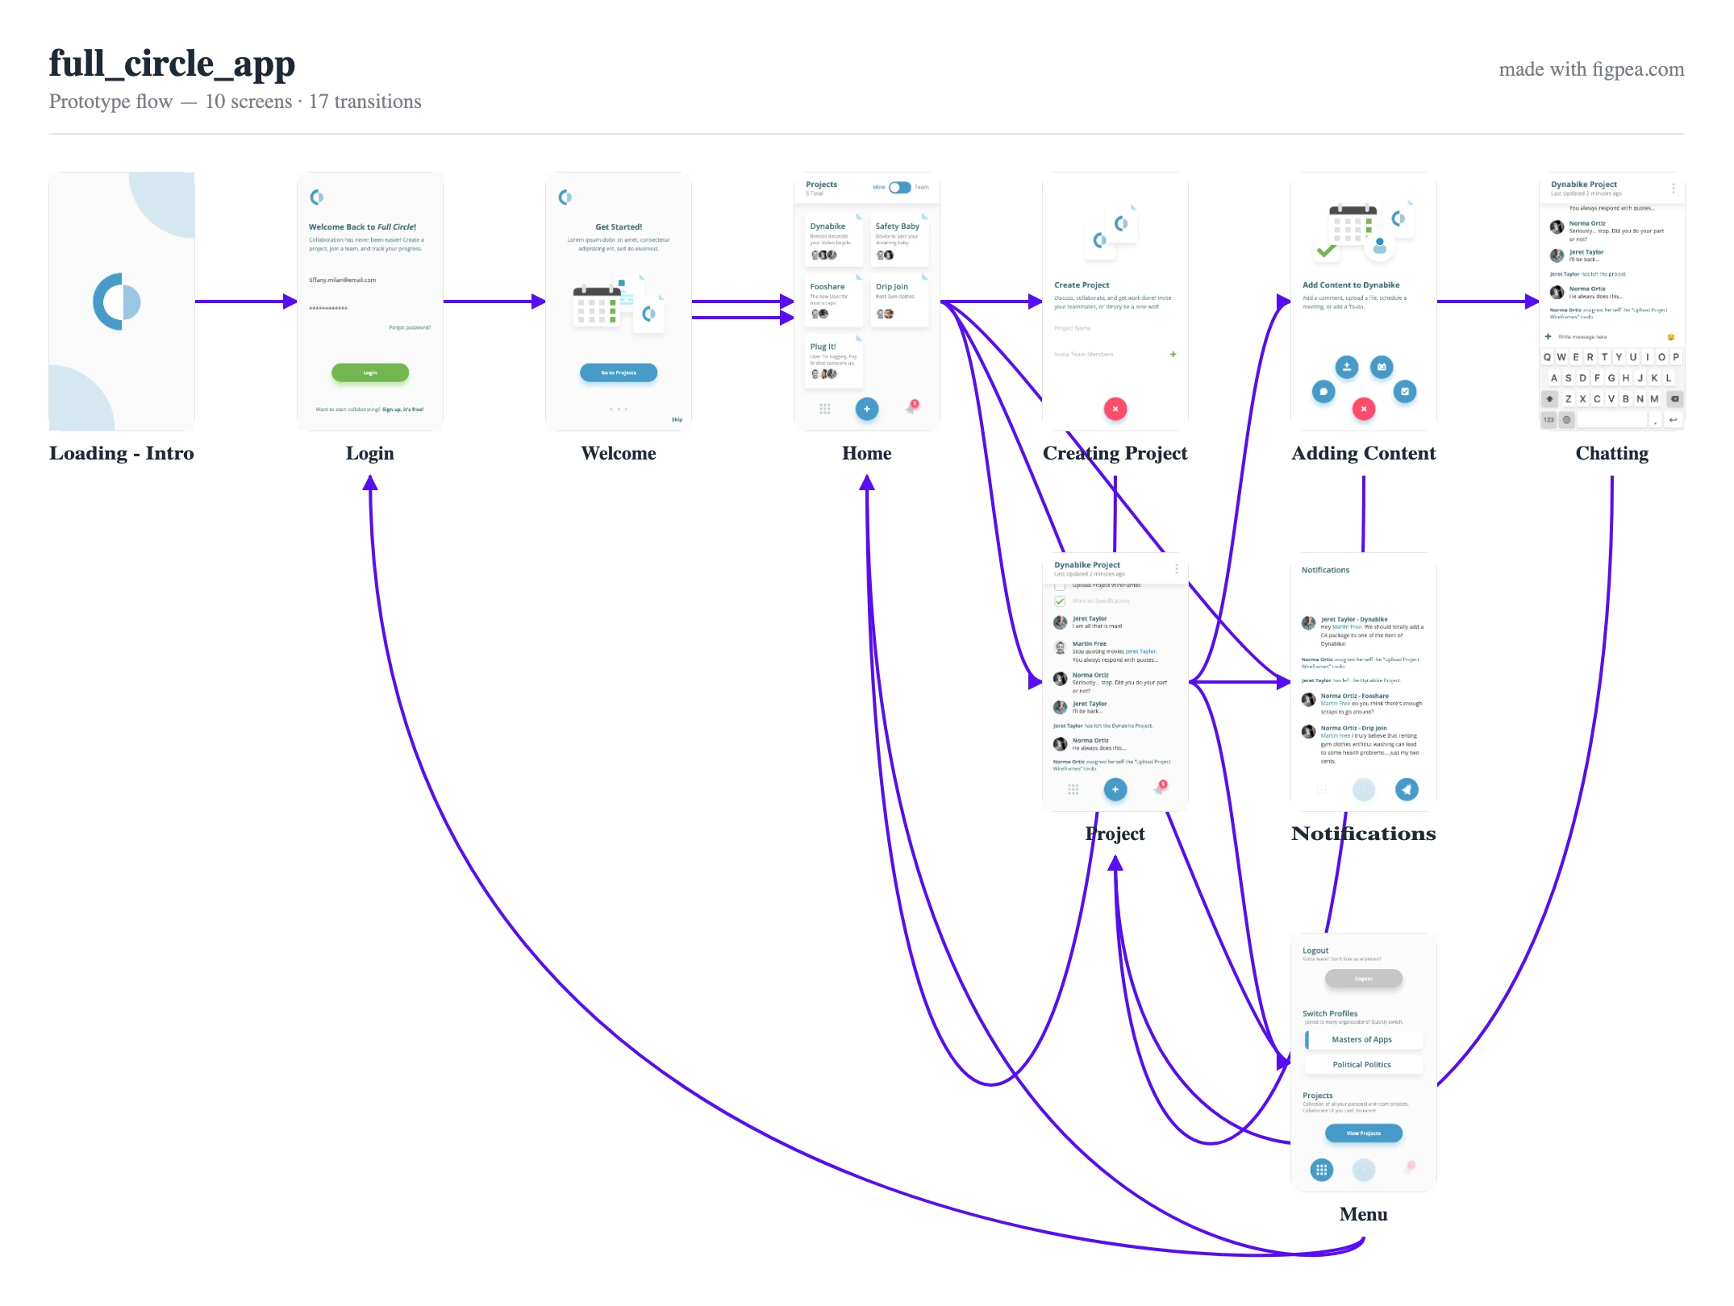The image size is (1734, 1306).
Task: Click View Projects button on Menu screen
Action: [1364, 1133]
